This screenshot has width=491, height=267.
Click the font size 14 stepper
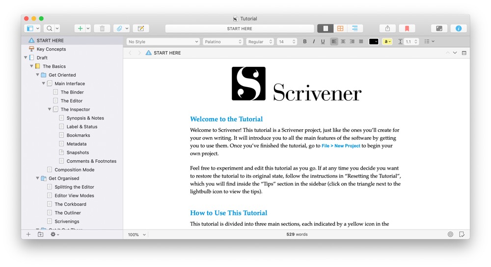click(x=294, y=42)
